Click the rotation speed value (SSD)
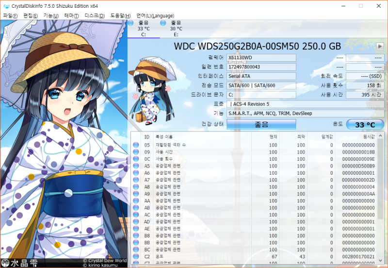 coord(365,76)
